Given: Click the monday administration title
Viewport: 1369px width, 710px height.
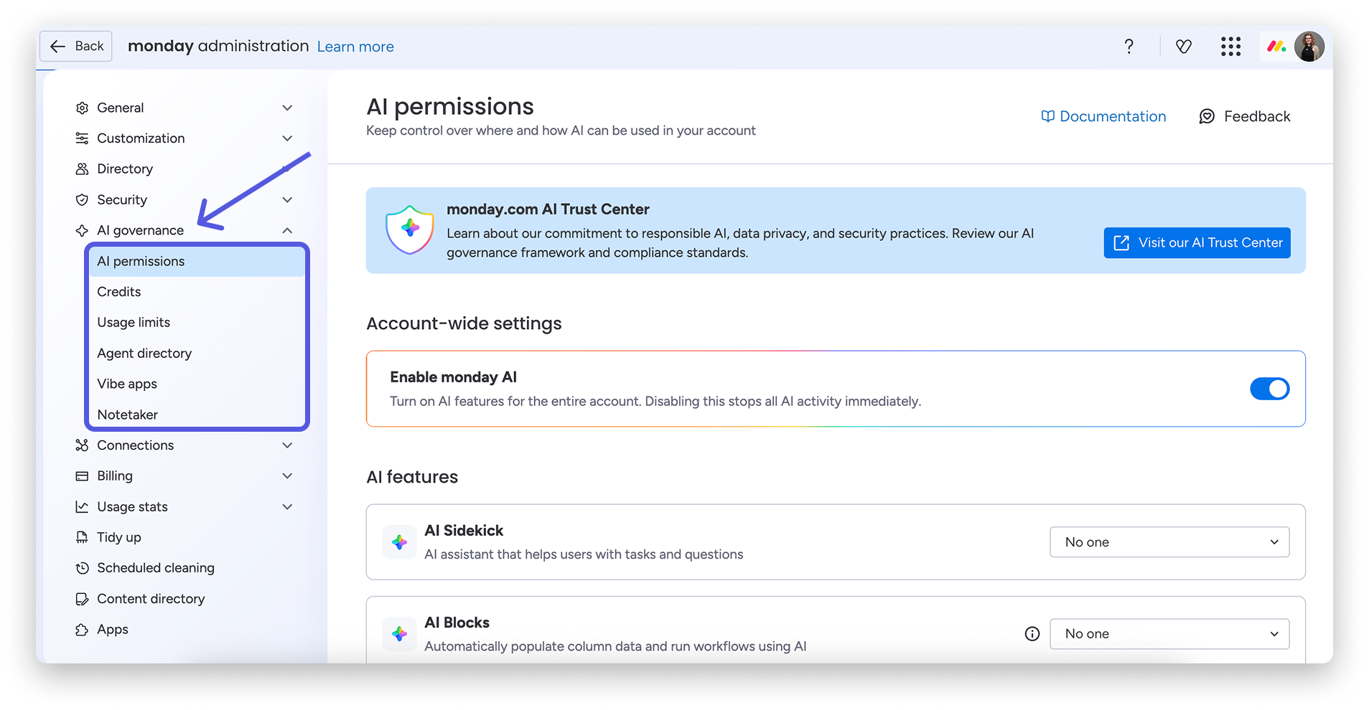Looking at the screenshot, I should (218, 47).
